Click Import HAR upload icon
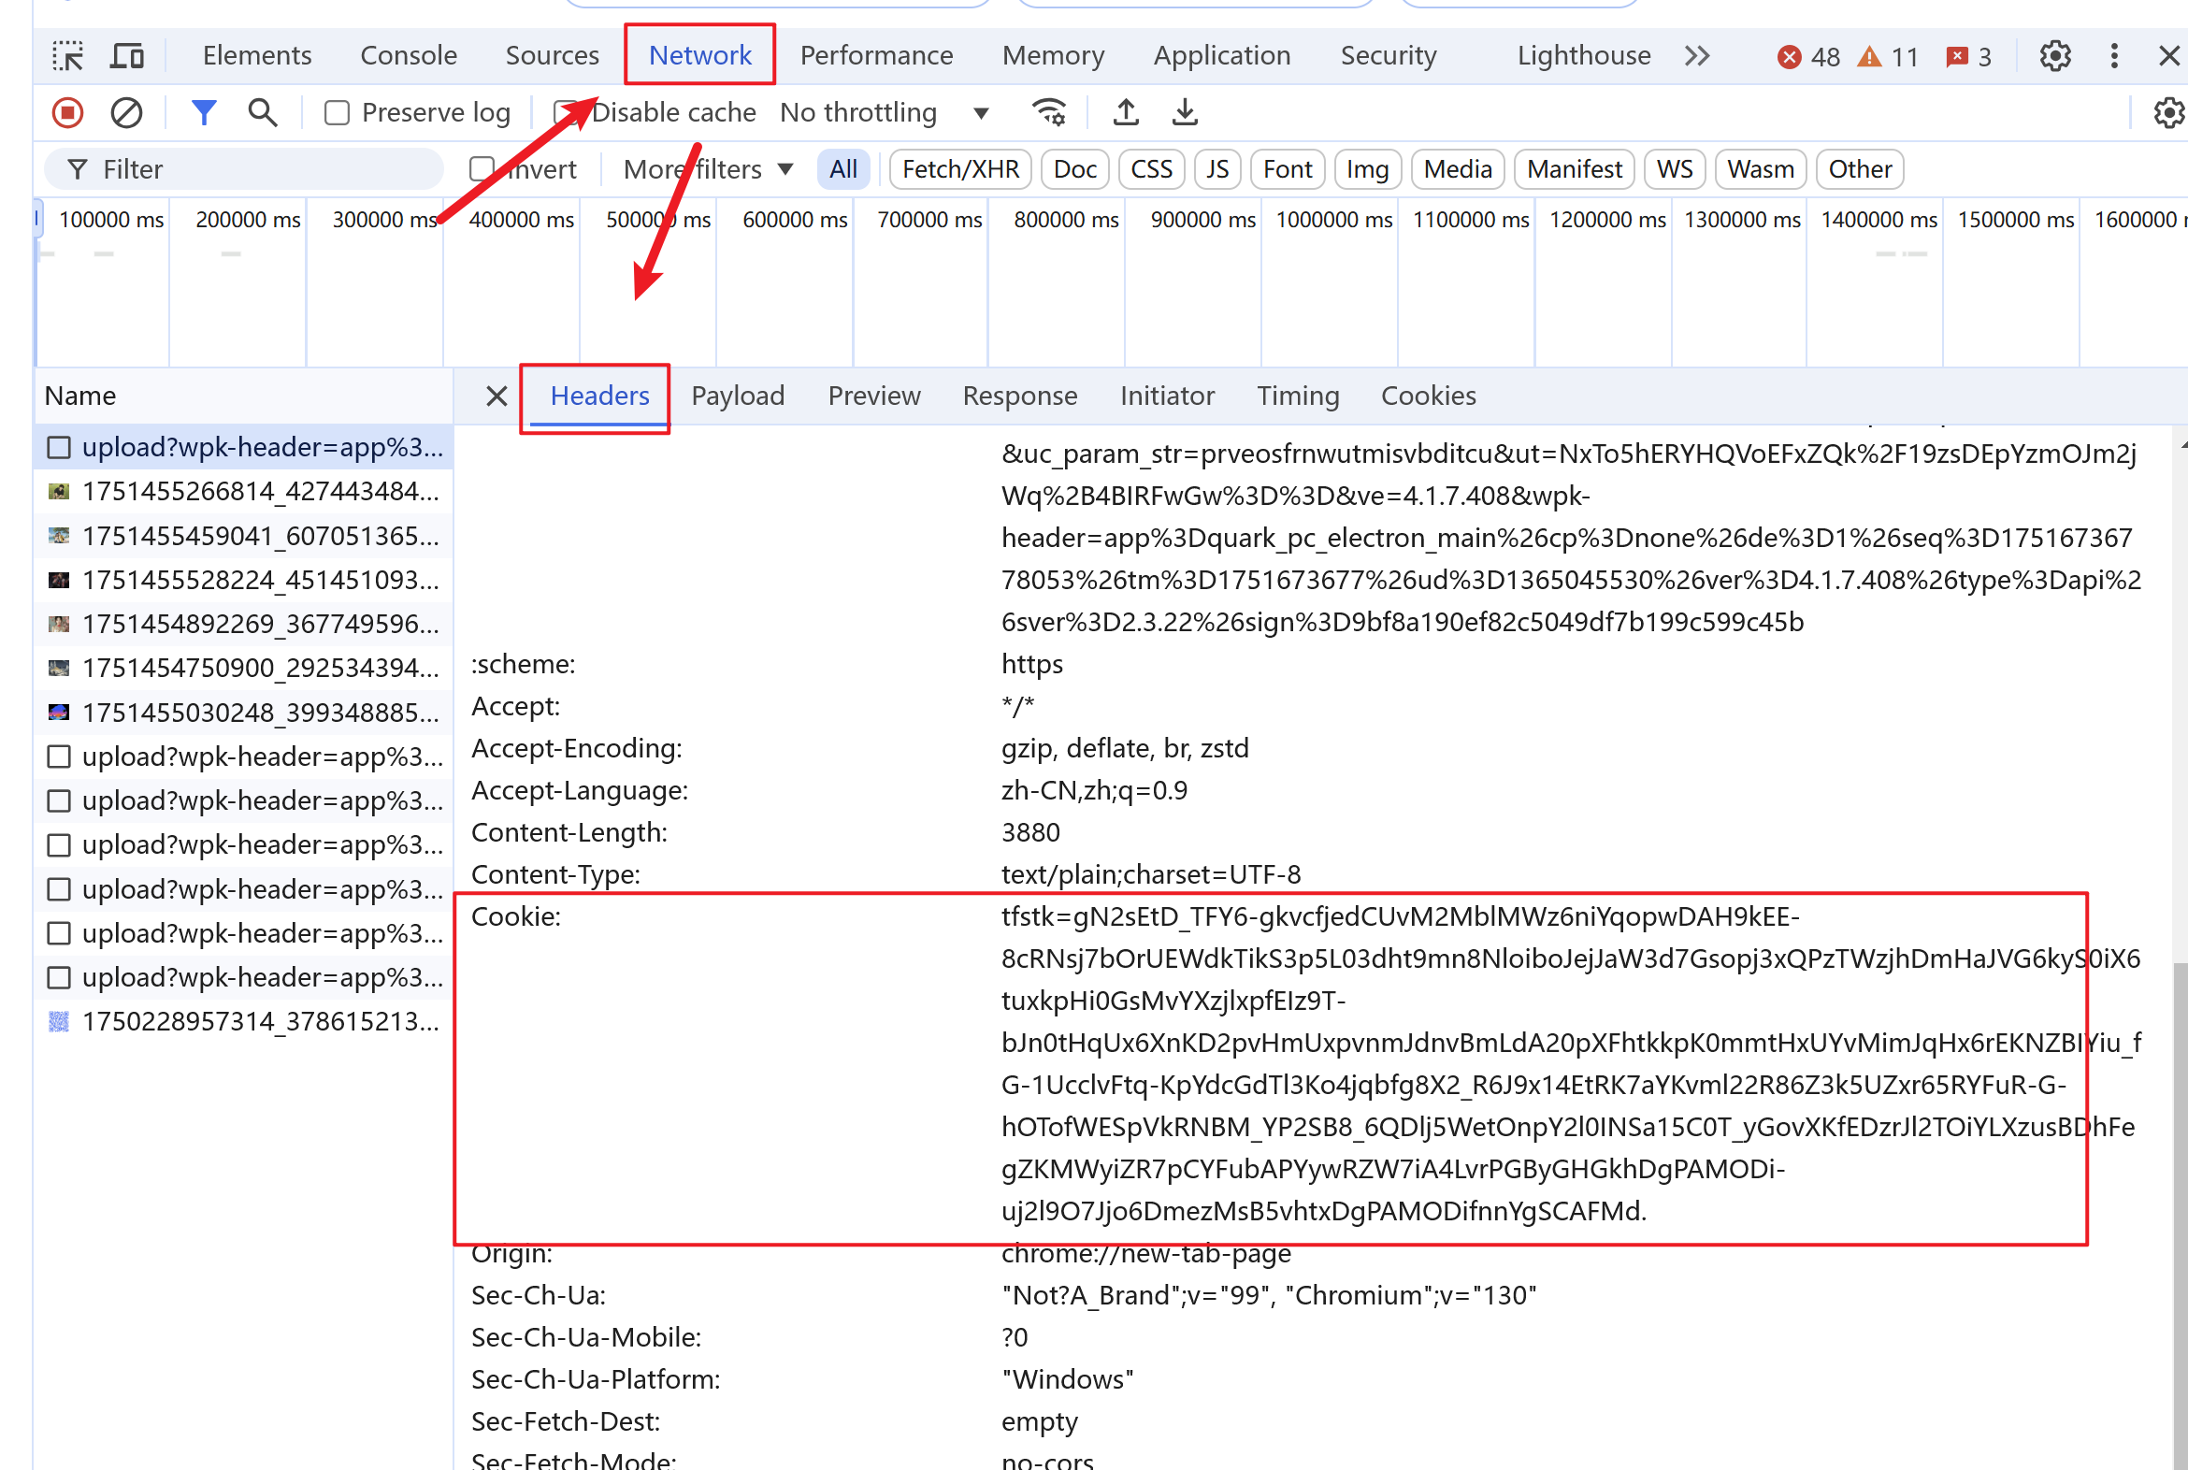 click(x=1126, y=112)
